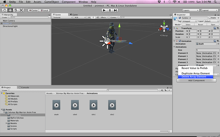Click the Model Select button
The image size is (220, 137).
(188, 24)
